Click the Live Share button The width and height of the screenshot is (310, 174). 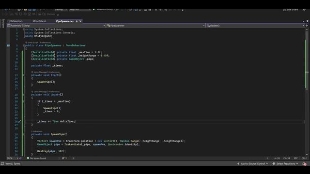pos(290,10)
